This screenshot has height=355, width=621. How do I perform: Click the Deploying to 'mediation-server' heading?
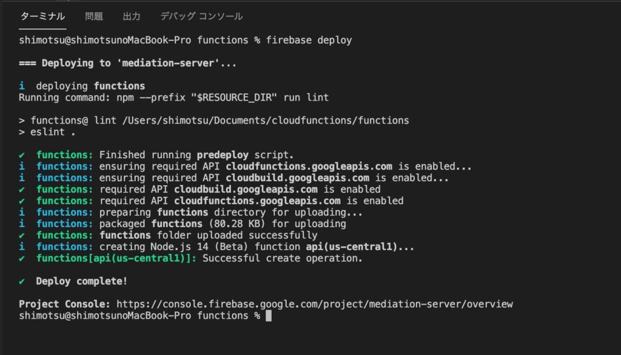(127, 63)
